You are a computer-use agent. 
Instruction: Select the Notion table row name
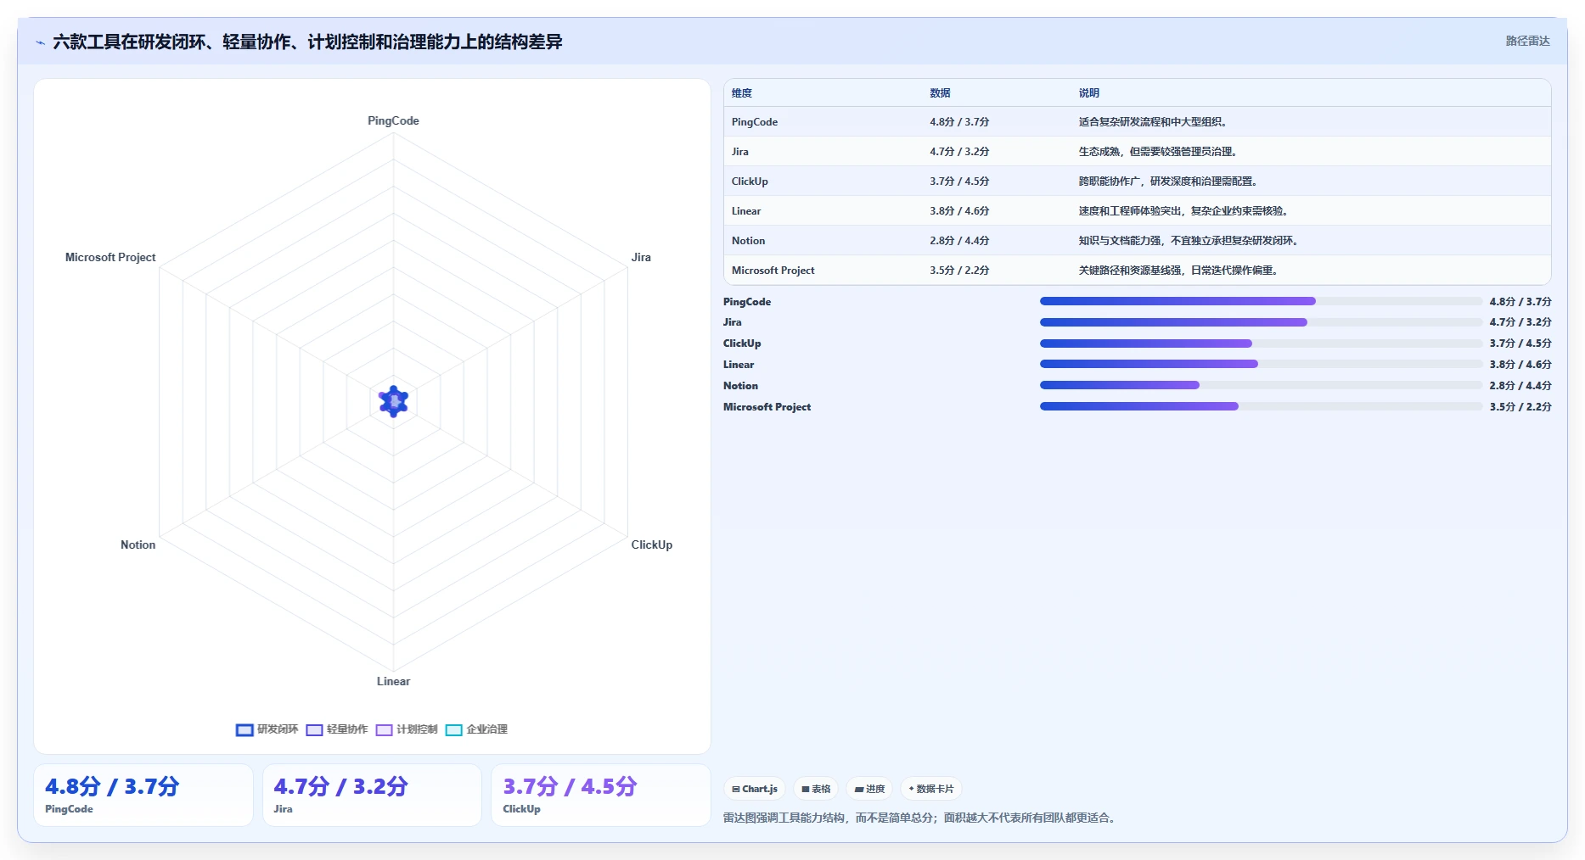(748, 241)
